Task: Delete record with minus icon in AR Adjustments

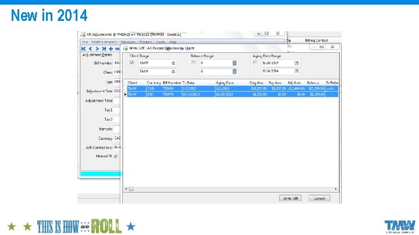Action: (117, 49)
